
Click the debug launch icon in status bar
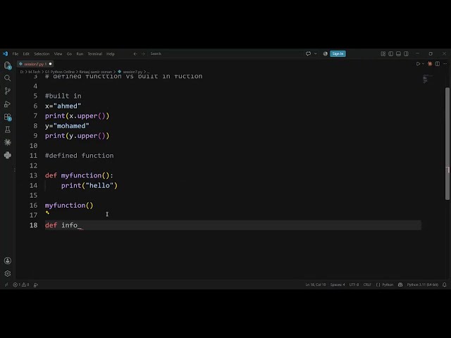[x=36, y=284]
